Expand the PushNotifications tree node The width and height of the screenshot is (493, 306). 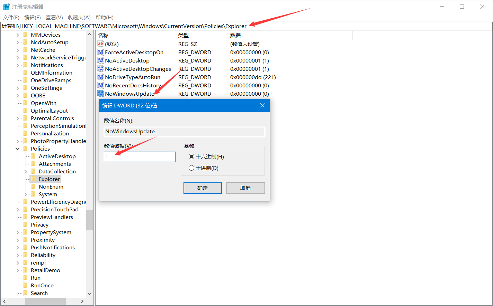pyautogui.click(x=18, y=247)
